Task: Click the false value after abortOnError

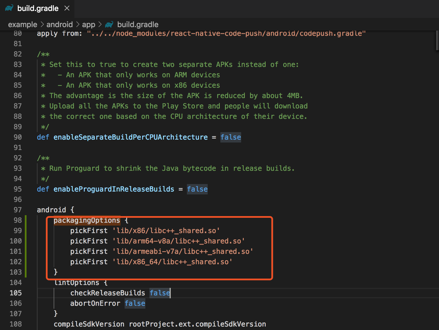Action: pos(135,303)
